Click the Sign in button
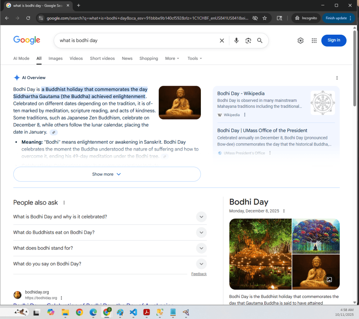359x319 pixels. (x=333, y=40)
